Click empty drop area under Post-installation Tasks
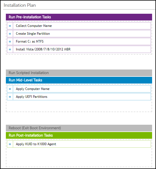 (x=79, y=157)
